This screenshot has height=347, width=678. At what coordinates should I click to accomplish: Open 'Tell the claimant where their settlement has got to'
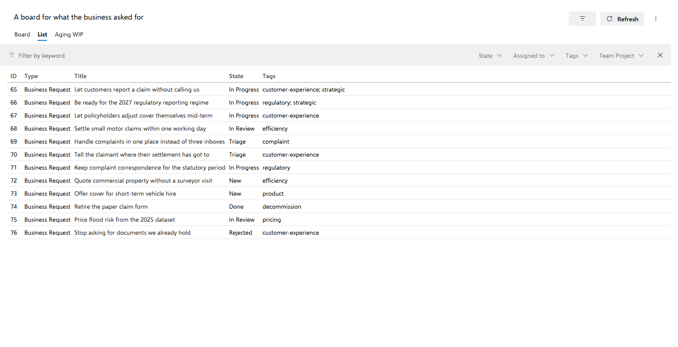coord(142,154)
